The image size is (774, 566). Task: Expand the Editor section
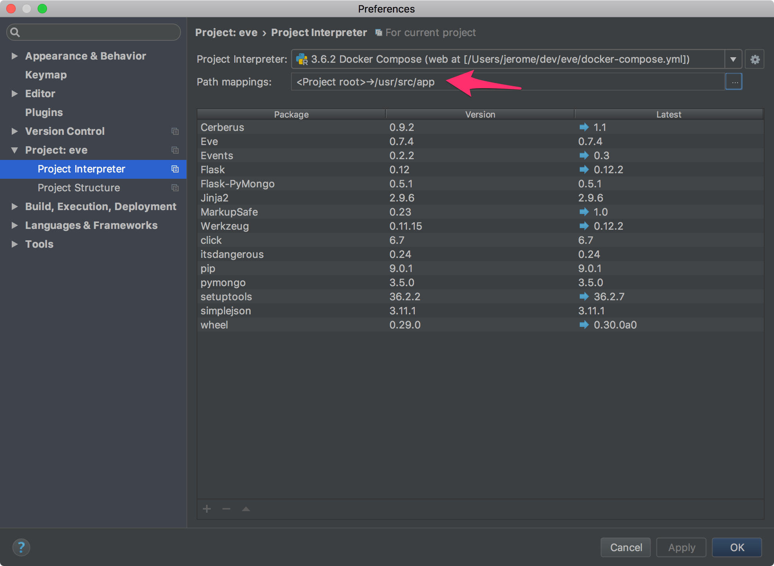click(x=14, y=94)
